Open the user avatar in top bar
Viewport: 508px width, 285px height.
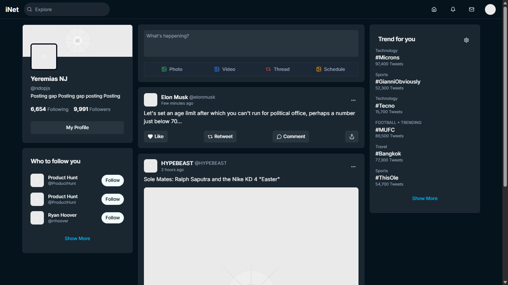click(490, 9)
